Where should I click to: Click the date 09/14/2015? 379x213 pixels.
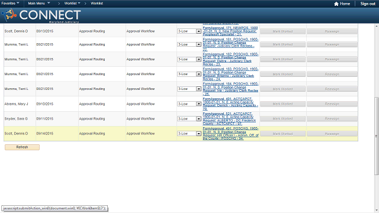45,134
